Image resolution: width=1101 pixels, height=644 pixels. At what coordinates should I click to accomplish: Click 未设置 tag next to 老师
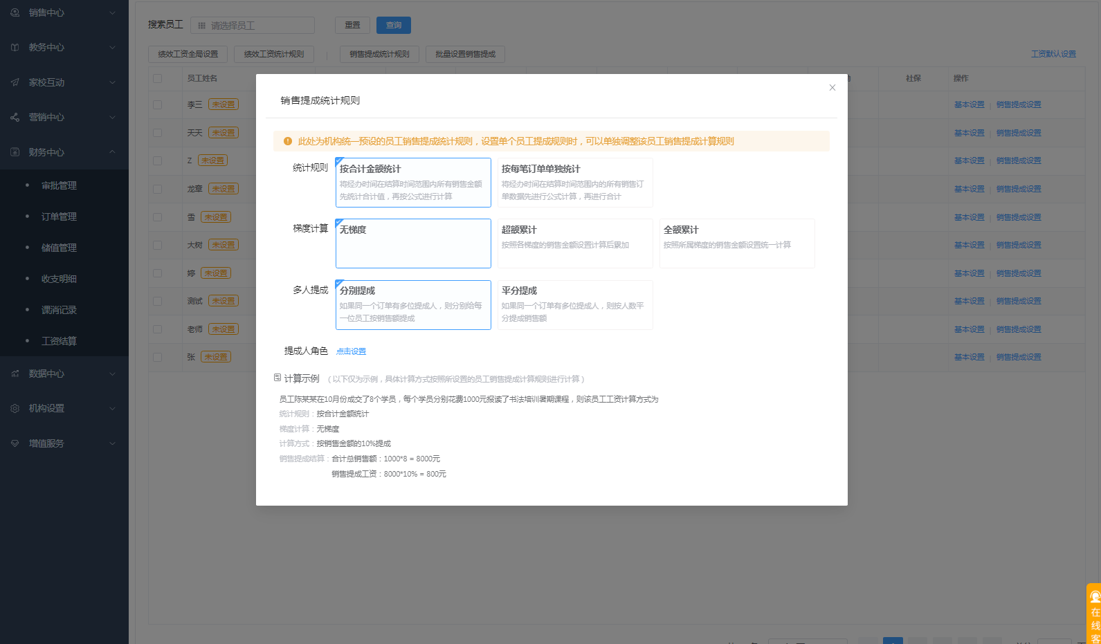(224, 329)
